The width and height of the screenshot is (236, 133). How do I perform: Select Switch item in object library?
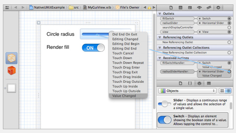193,120
